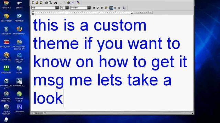Select the Norton 360 desktop icon
Image resolution: width=220 pixels, height=123 pixels.
pyautogui.click(x=6, y=57)
